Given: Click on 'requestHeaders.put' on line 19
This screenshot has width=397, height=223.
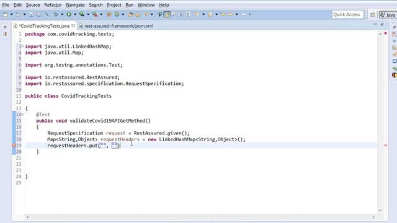Looking at the screenshot, I should pos(73,146).
